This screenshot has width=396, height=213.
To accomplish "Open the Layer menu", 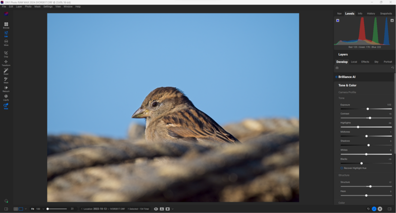I will click(19, 6).
